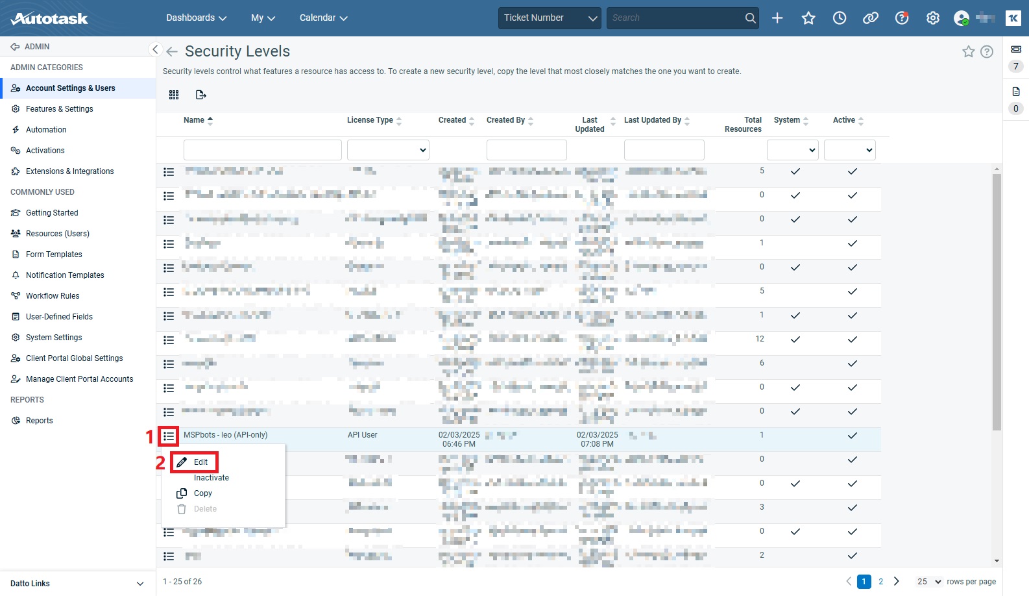1029x596 pixels.
Task: Open the help question mark icon in header
Action: tap(902, 18)
